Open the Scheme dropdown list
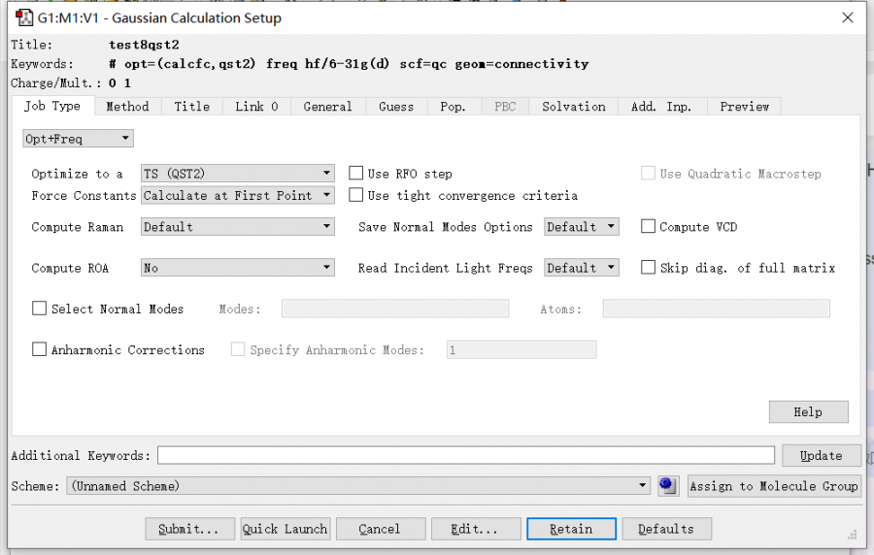The height and width of the screenshot is (555, 874). (x=358, y=486)
